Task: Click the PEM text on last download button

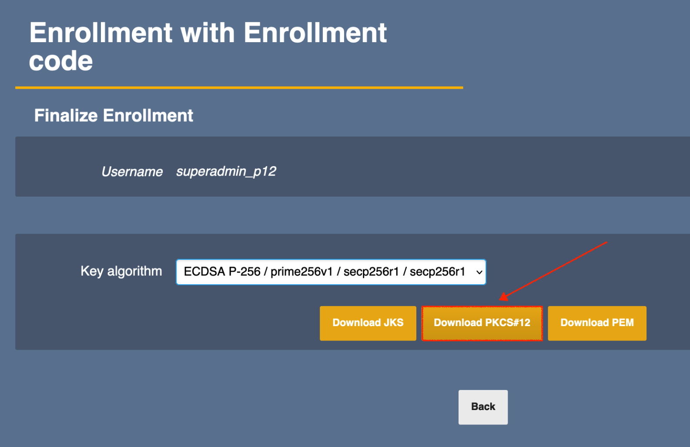Action: coord(623,323)
